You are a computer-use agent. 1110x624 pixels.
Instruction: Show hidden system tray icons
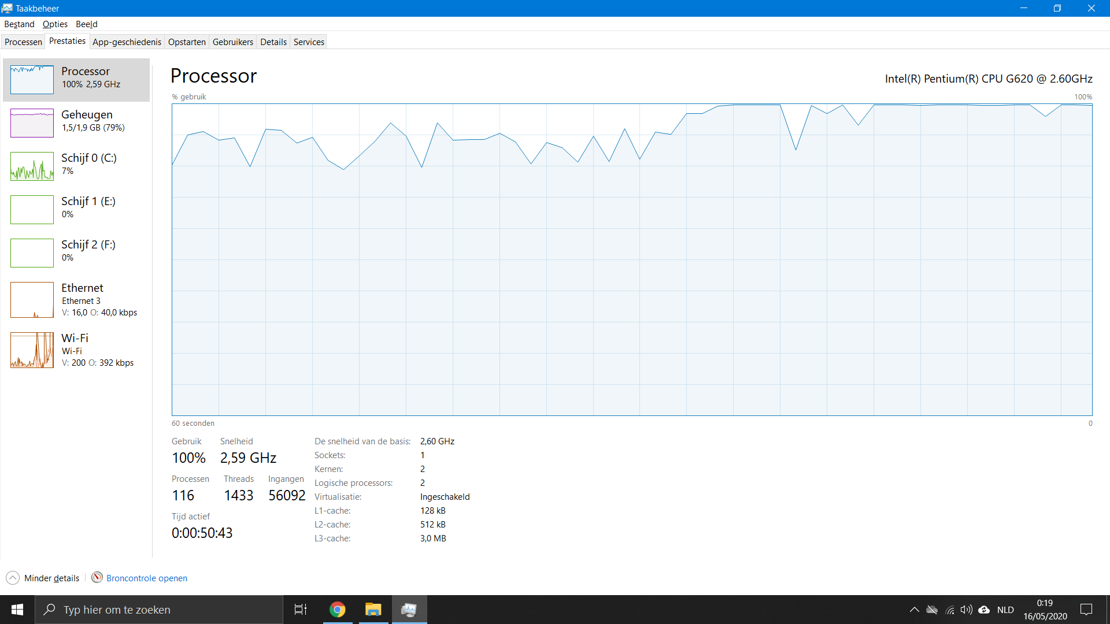[914, 610]
